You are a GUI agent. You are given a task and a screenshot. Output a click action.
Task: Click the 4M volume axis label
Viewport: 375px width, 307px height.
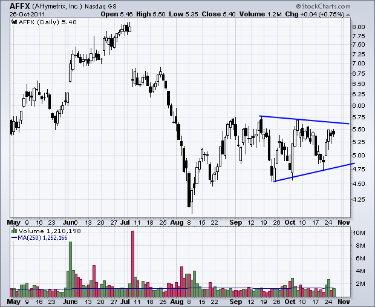[x=360, y=271]
